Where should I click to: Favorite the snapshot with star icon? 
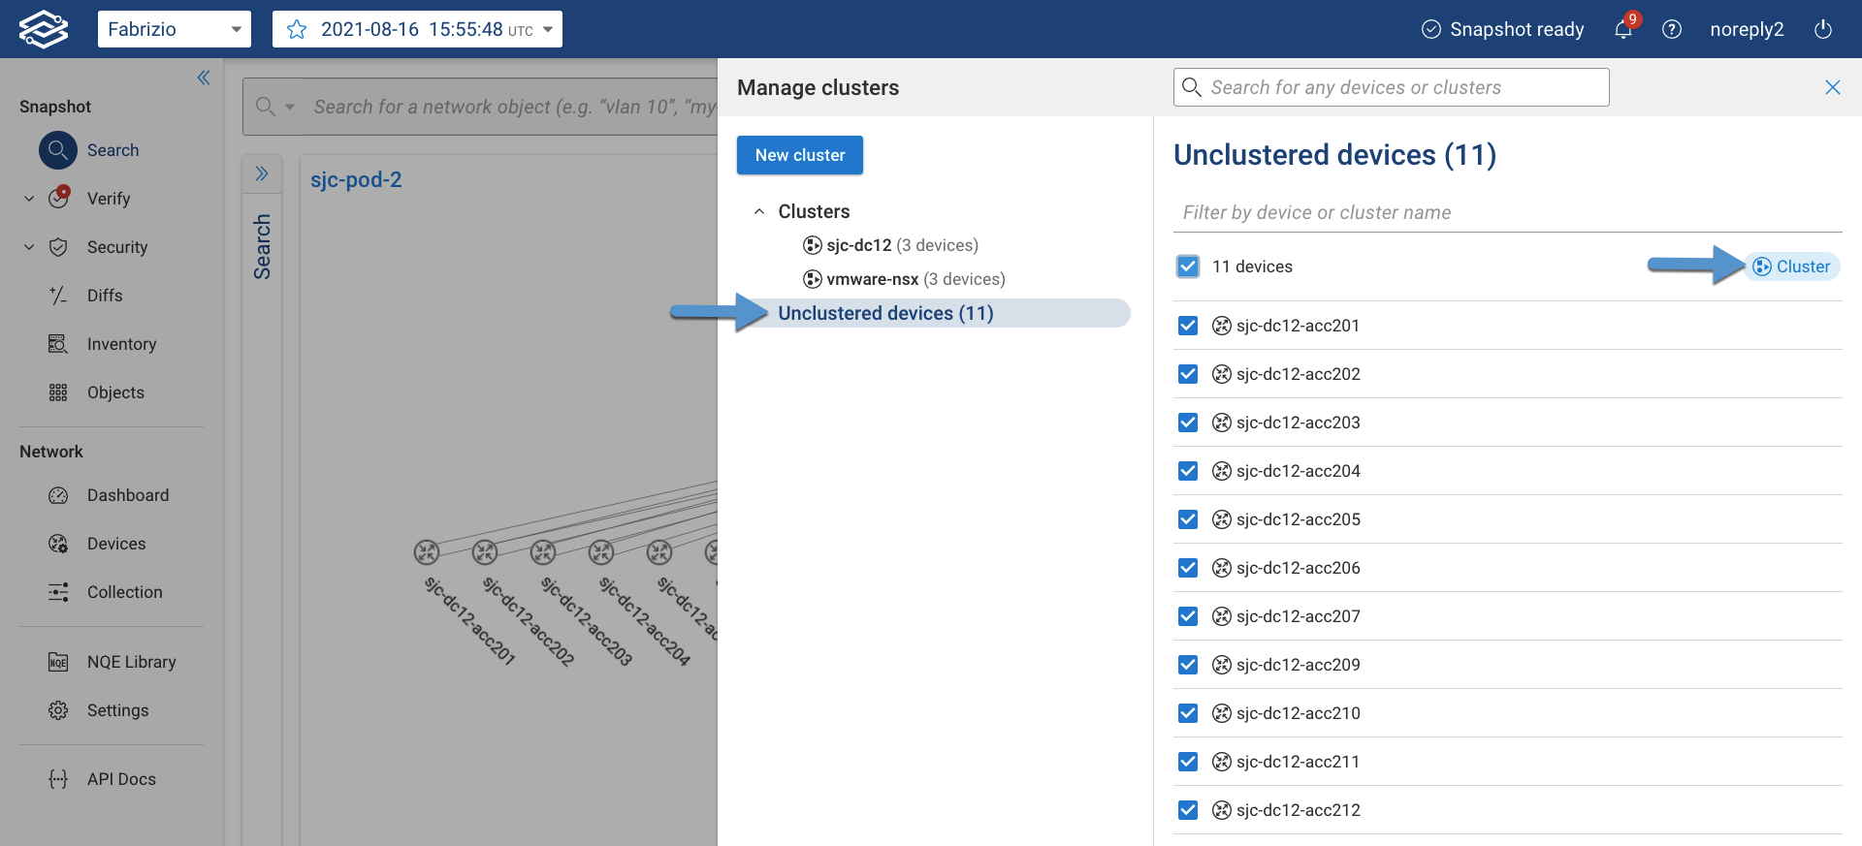tap(297, 30)
